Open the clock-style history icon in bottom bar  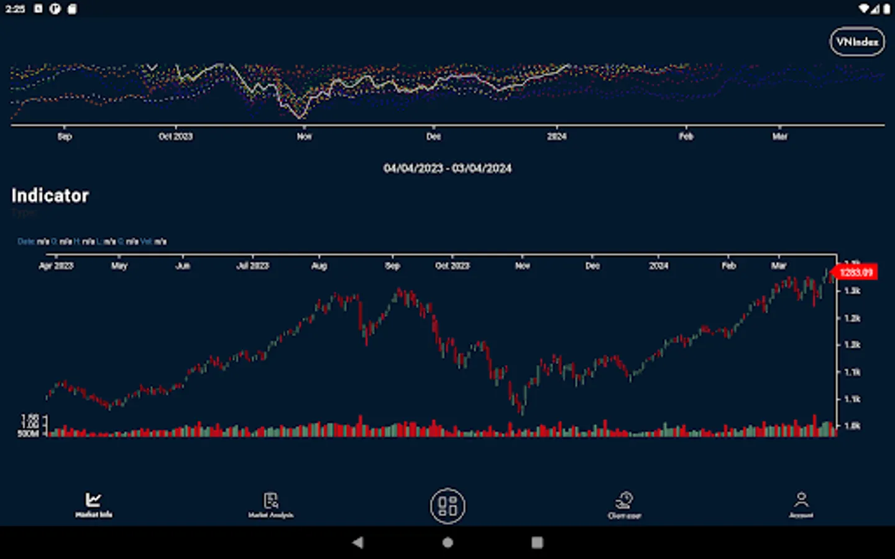(625, 502)
